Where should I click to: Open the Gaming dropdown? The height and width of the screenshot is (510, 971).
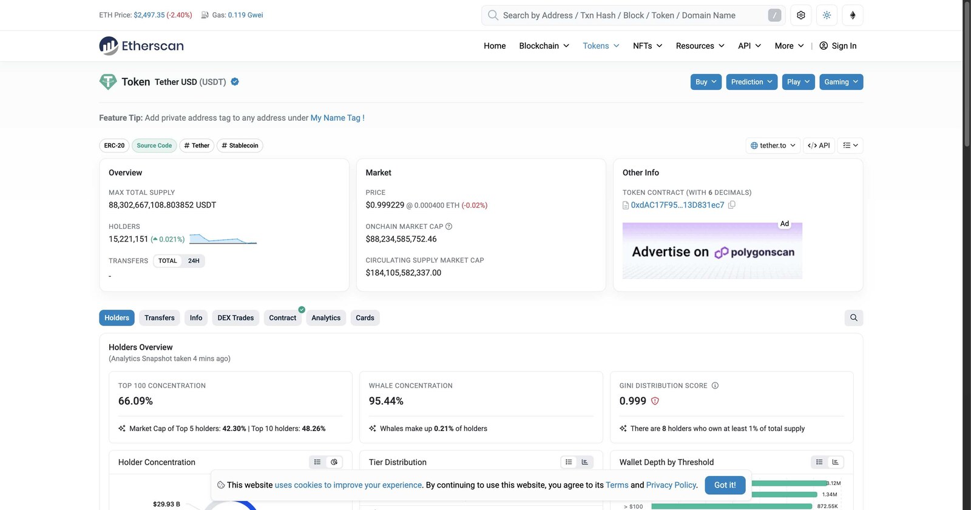point(841,82)
